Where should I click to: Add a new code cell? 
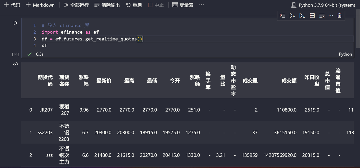pyautogui.click(x=12, y=5)
